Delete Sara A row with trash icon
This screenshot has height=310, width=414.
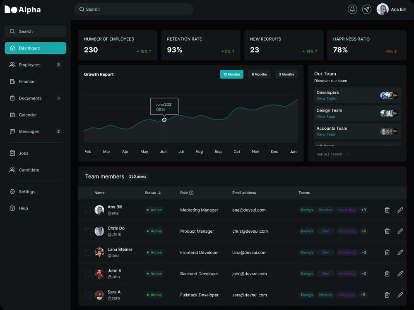pos(387,295)
